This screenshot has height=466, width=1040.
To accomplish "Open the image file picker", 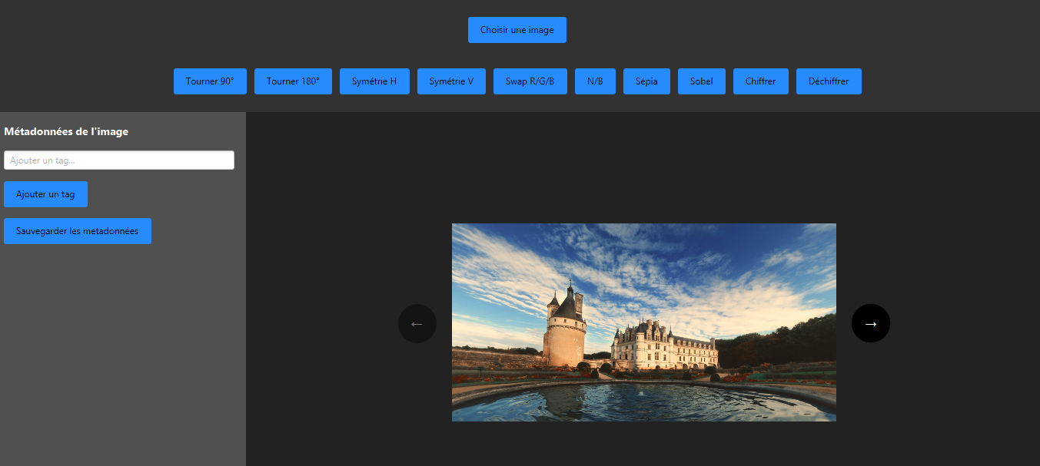I will coord(517,29).
